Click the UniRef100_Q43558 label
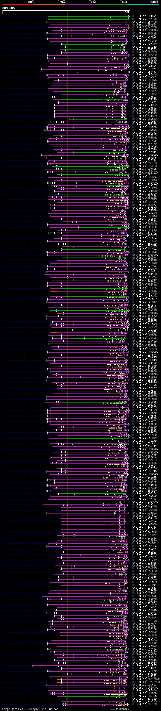Image resolution: width=161 pixels, height=711 pixels. click(x=144, y=346)
